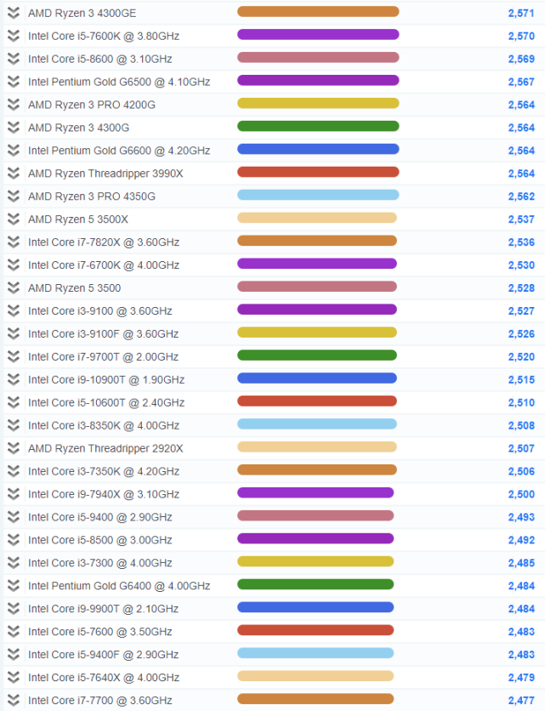
Task: Open Intel Pentium Gold G6400 link
Action: pos(119,585)
